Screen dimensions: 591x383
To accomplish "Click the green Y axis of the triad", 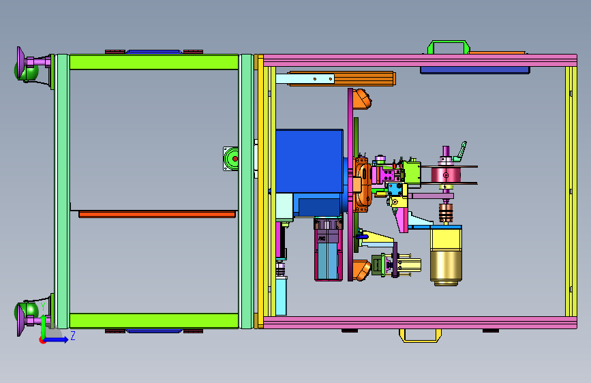I will (x=43, y=326).
